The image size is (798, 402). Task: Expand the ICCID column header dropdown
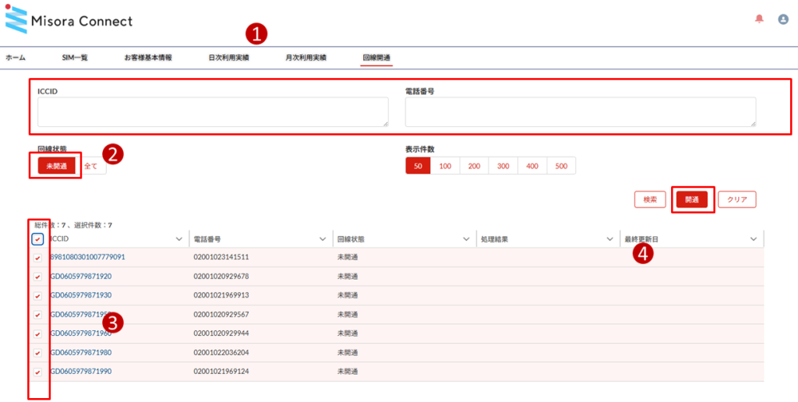click(x=179, y=239)
